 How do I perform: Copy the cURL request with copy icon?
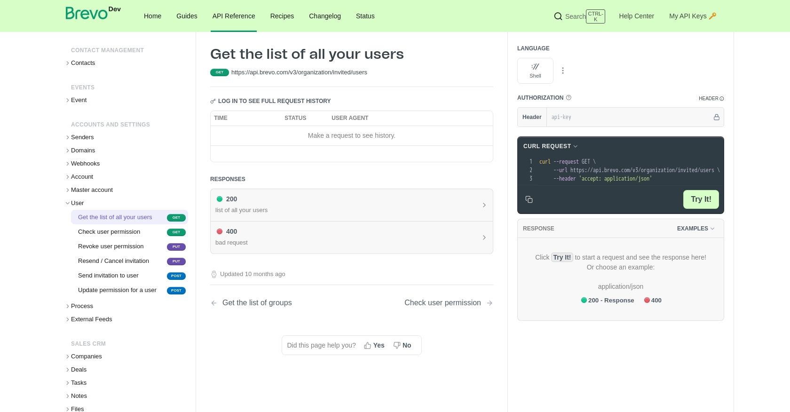529,199
